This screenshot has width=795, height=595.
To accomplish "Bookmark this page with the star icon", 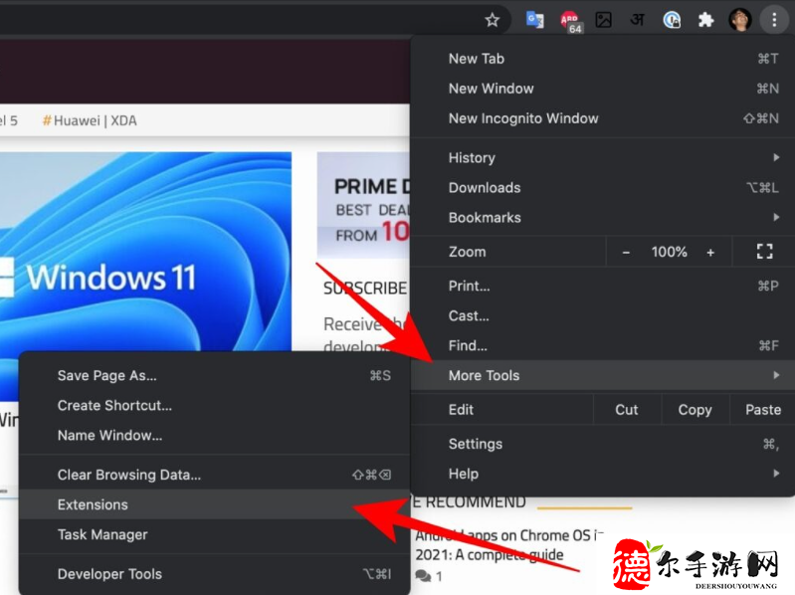I will pyautogui.click(x=492, y=20).
